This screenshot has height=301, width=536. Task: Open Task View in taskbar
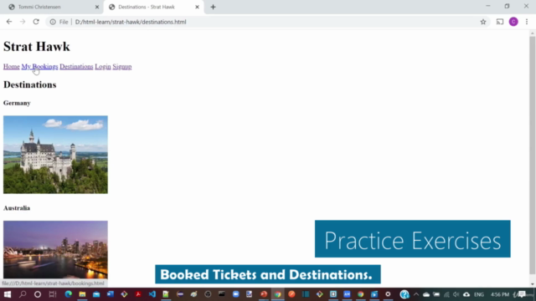point(52,294)
